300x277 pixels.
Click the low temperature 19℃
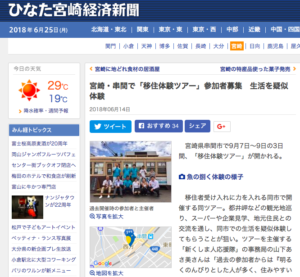tap(58, 99)
